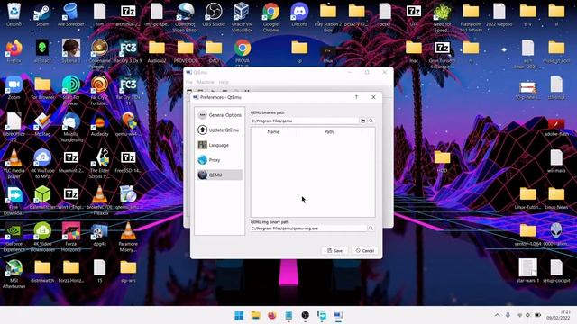Select Start Tor Browser desktop shortcut
The image size is (577, 324).
[70, 91]
